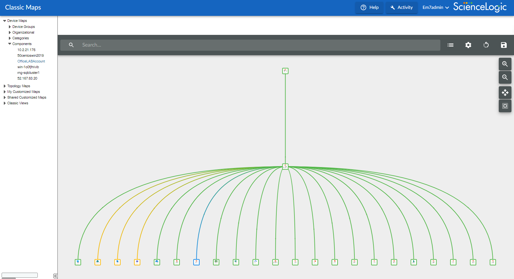Open the 10.2.21.176 component map

[26, 50]
